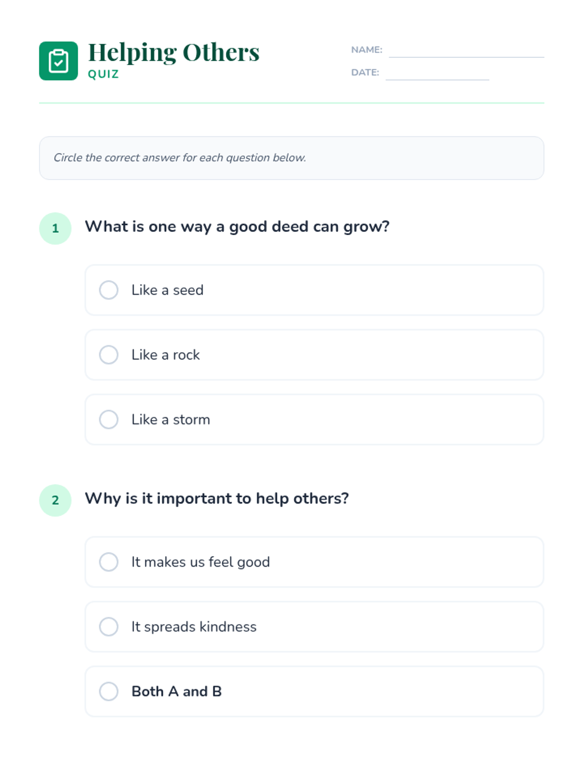Click the 'What is one way a good deed can grow?' question
This screenshot has width=583, height=777.
tap(237, 227)
